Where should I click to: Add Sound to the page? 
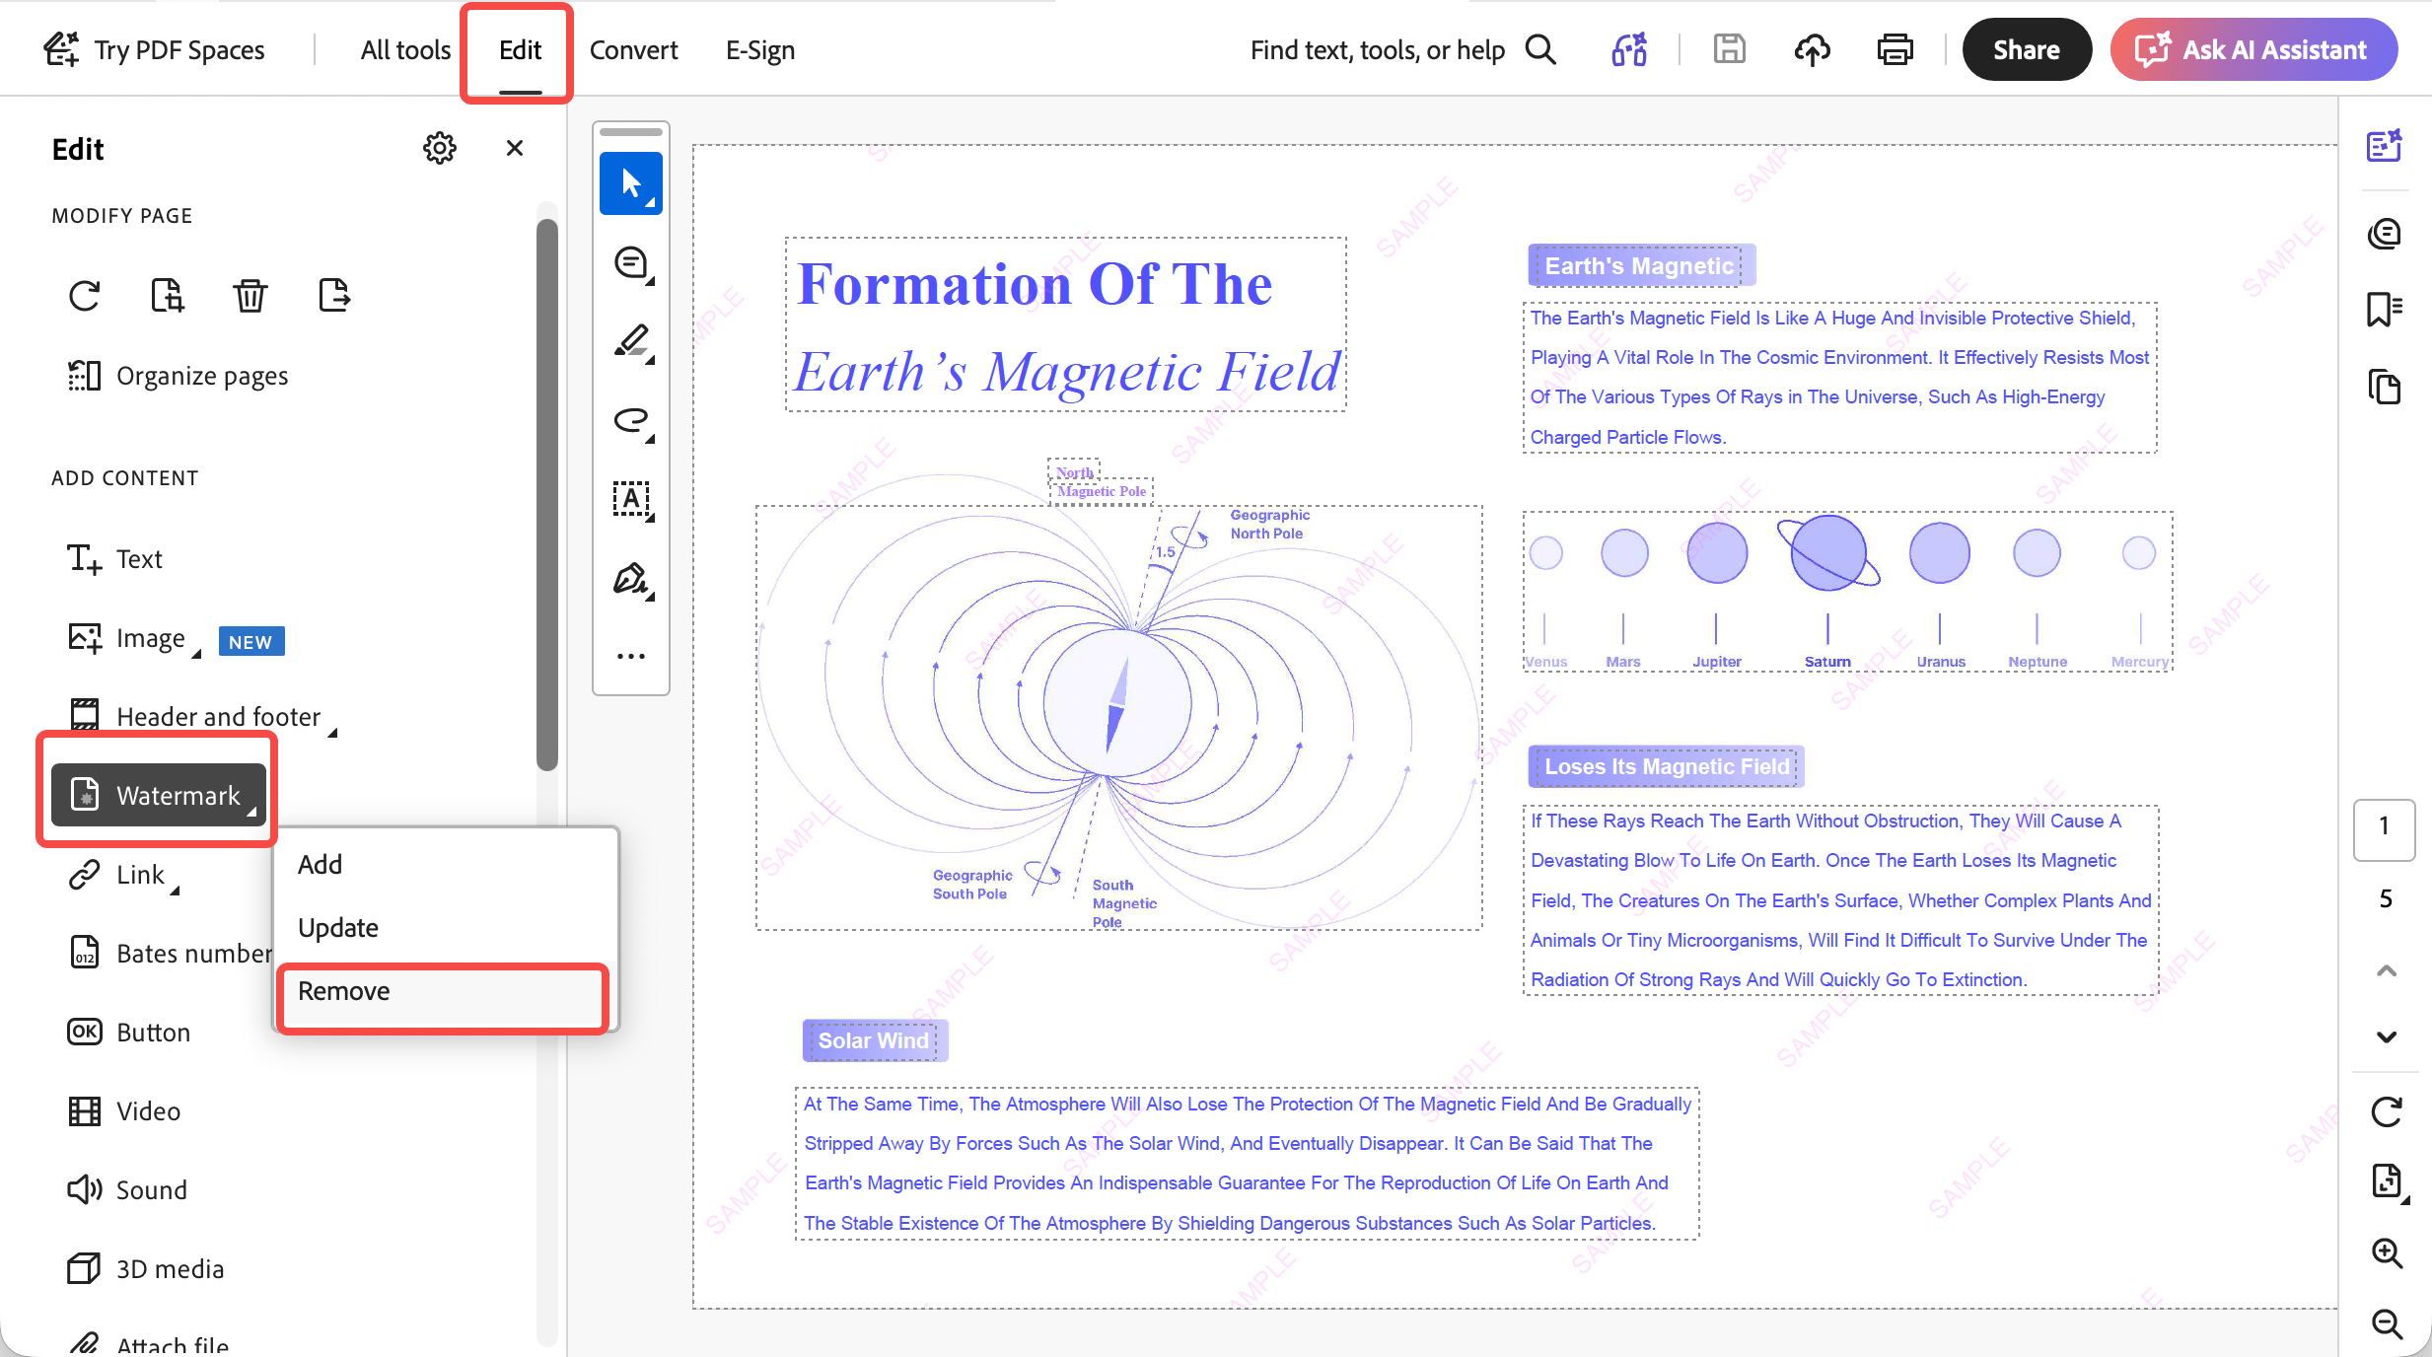coord(126,1190)
